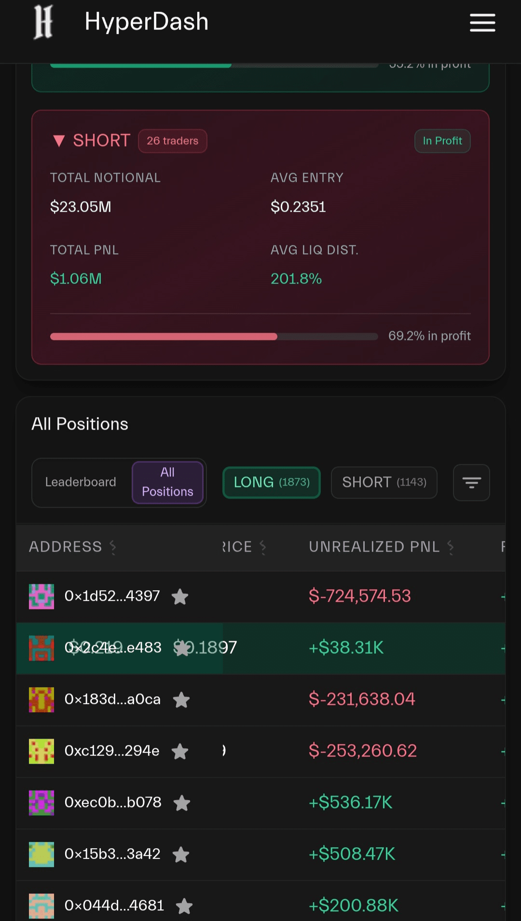Mark 0x15b3...3a42 as favorite
The image size is (521, 921).
181,854
